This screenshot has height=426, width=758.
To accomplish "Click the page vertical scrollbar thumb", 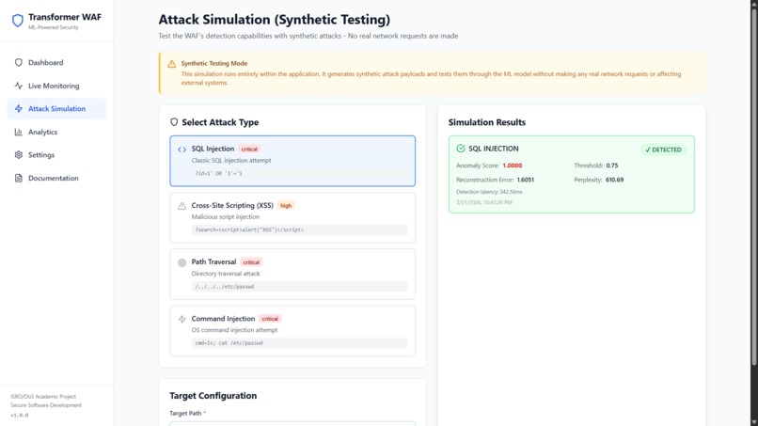I will tap(753, 186).
